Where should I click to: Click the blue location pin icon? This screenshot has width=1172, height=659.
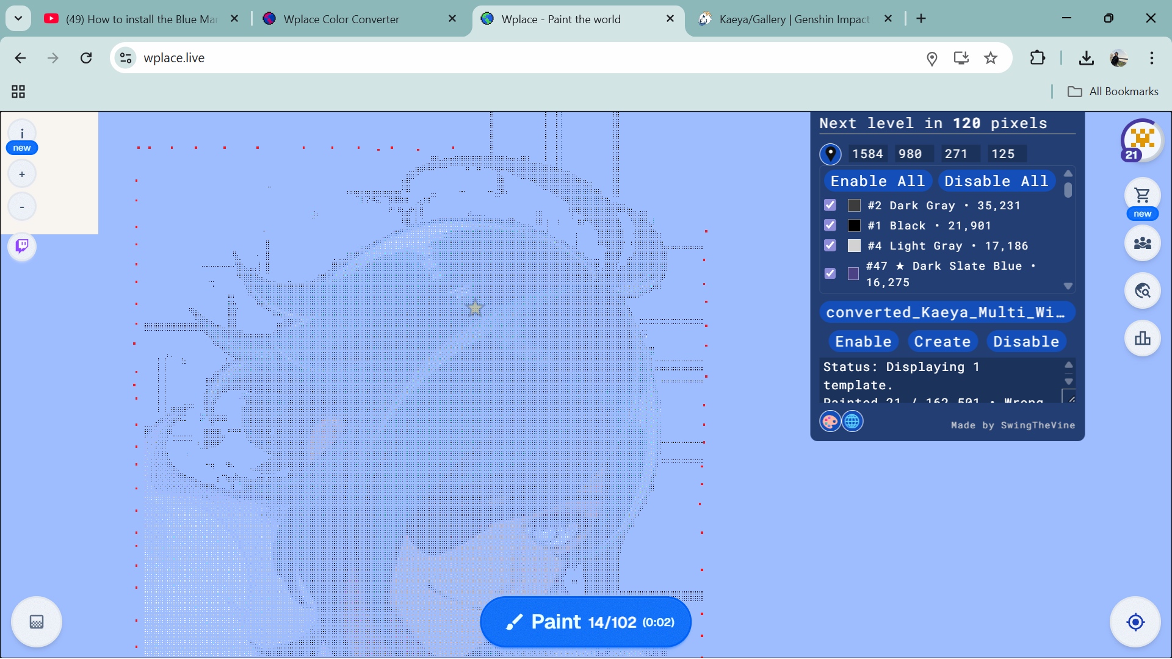(x=830, y=154)
